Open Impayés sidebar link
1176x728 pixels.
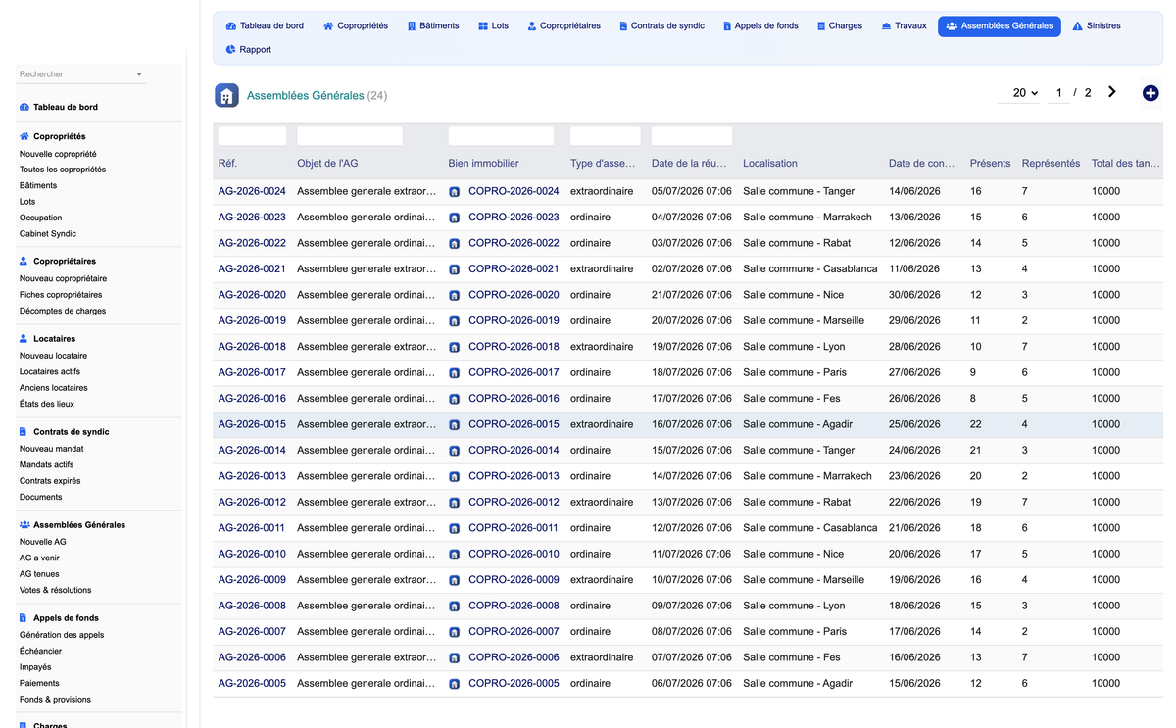click(35, 667)
